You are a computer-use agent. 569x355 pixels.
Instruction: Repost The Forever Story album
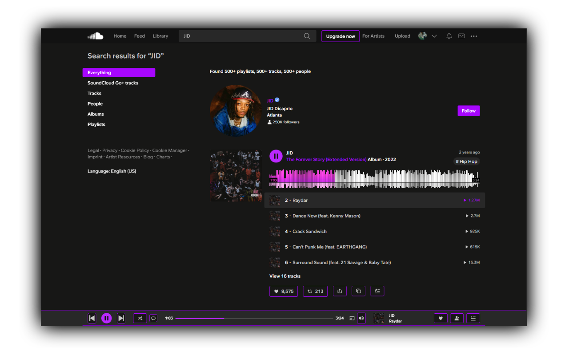[x=315, y=291]
